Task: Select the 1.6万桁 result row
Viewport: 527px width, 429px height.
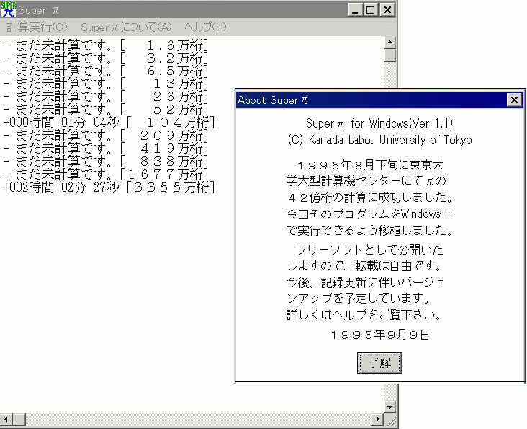Action: coord(106,45)
